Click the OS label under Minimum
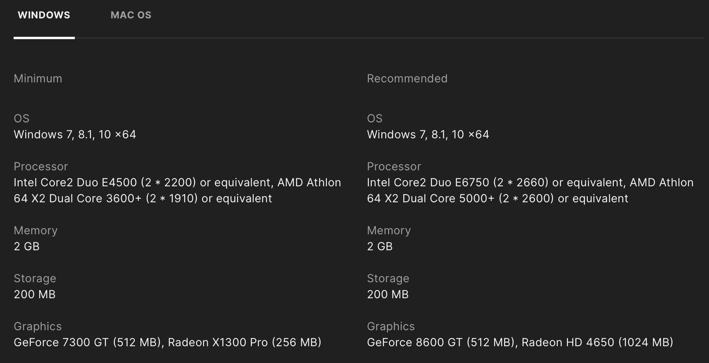This screenshot has height=363, width=709. (22, 118)
